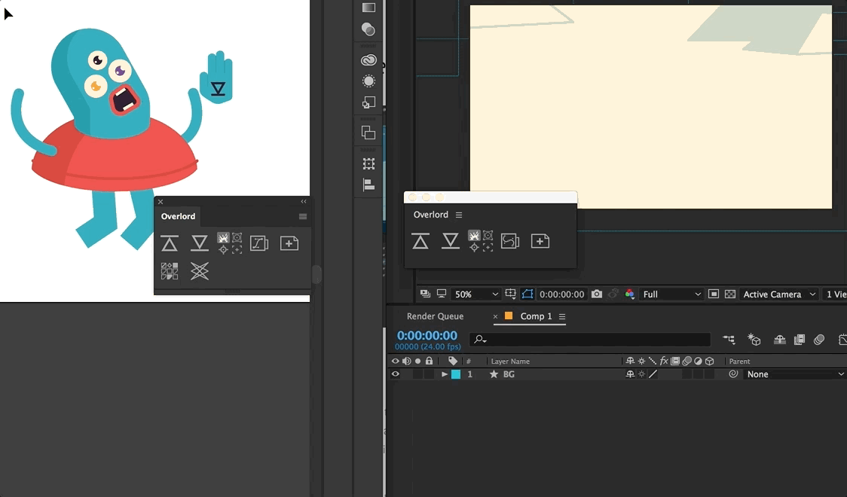Viewport: 847px width, 497px height.
Task: Click the BG layer's cyan label color swatch
Action: click(x=456, y=374)
